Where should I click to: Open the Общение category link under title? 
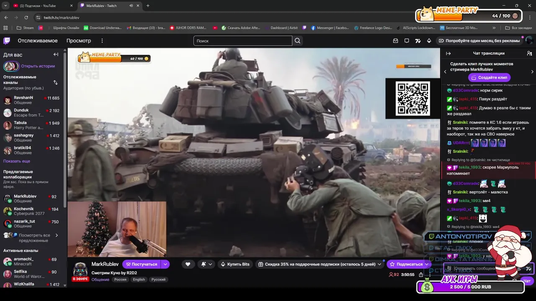pyautogui.click(x=100, y=279)
